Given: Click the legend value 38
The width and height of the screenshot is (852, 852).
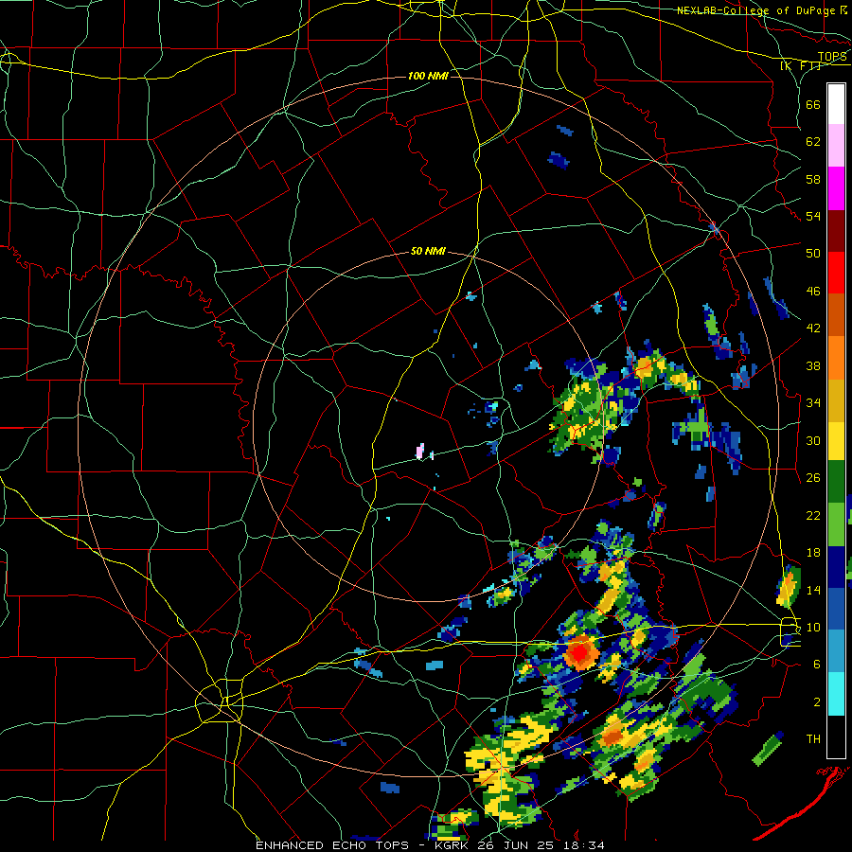Looking at the screenshot, I should coord(813,365).
